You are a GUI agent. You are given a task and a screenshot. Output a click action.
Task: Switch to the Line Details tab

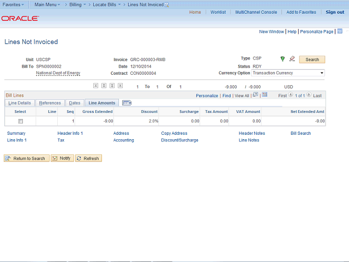20,103
